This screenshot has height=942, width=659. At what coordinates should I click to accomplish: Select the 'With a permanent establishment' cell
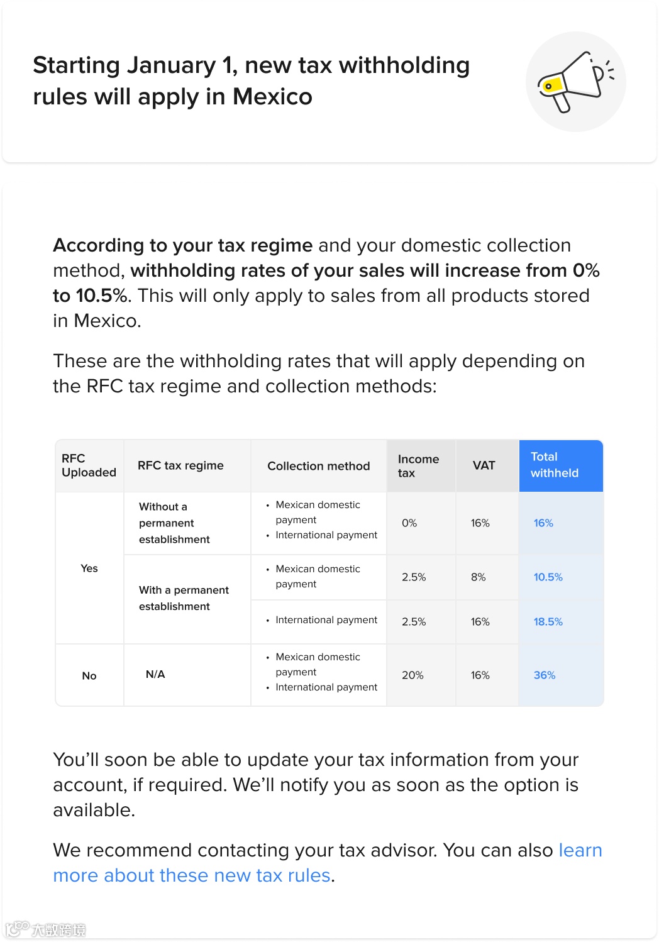[184, 598]
